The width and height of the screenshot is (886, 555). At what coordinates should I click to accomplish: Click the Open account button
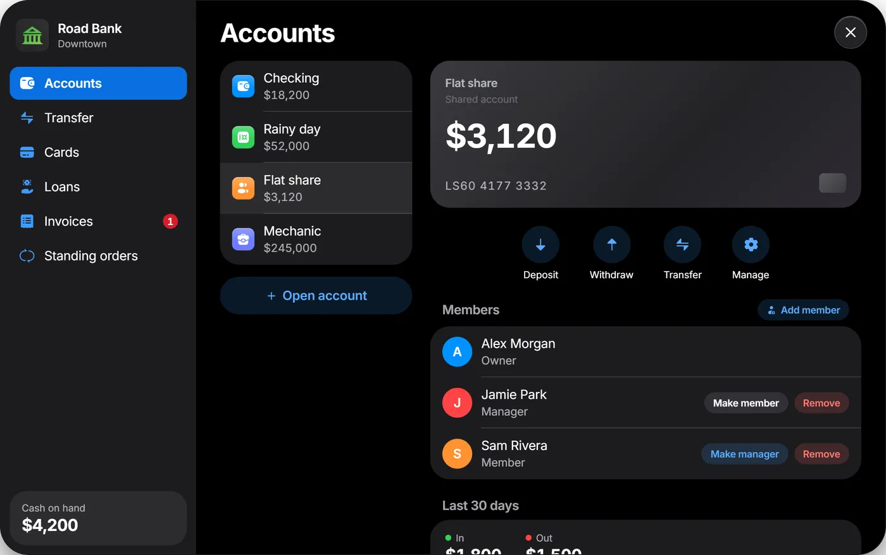pos(316,296)
